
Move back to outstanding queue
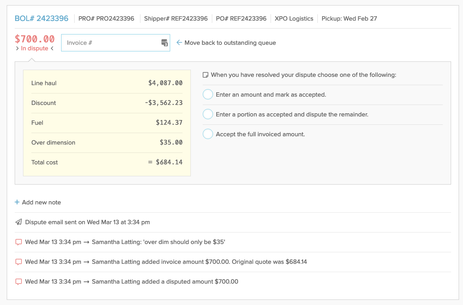point(226,43)
